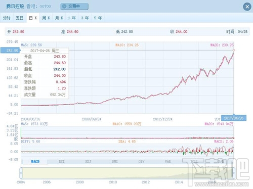Select the DMI indicator tab
Screen dimensions: 253x189
(x=115, y=161)
